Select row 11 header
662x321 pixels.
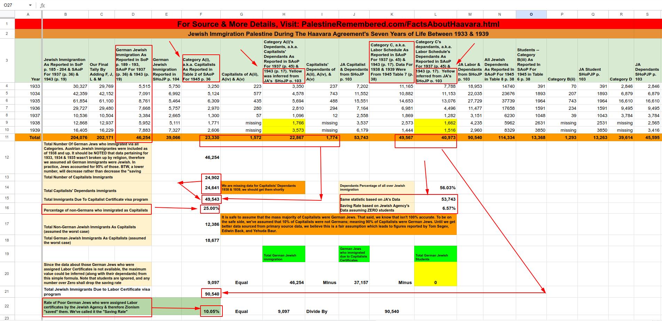click(7, 137)
